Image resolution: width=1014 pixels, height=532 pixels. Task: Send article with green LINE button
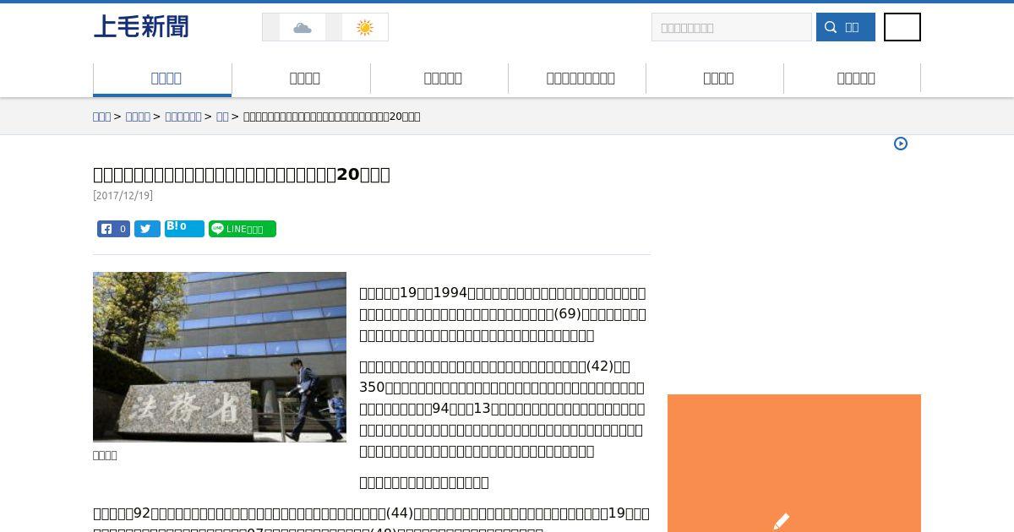pyautogui.click(x=243, y=229)
